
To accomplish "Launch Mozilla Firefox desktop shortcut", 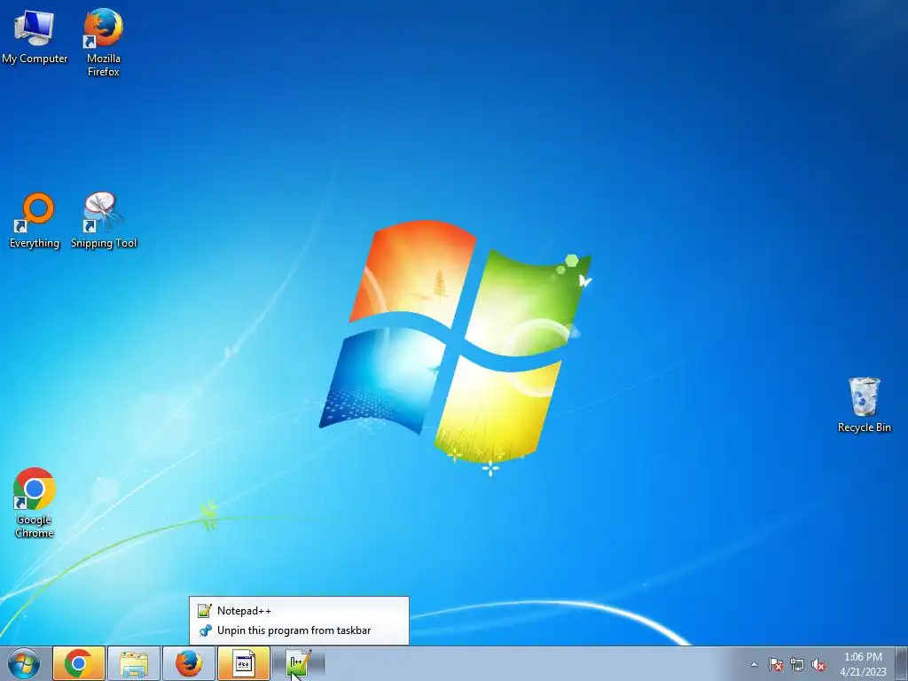I will (103, 42).
